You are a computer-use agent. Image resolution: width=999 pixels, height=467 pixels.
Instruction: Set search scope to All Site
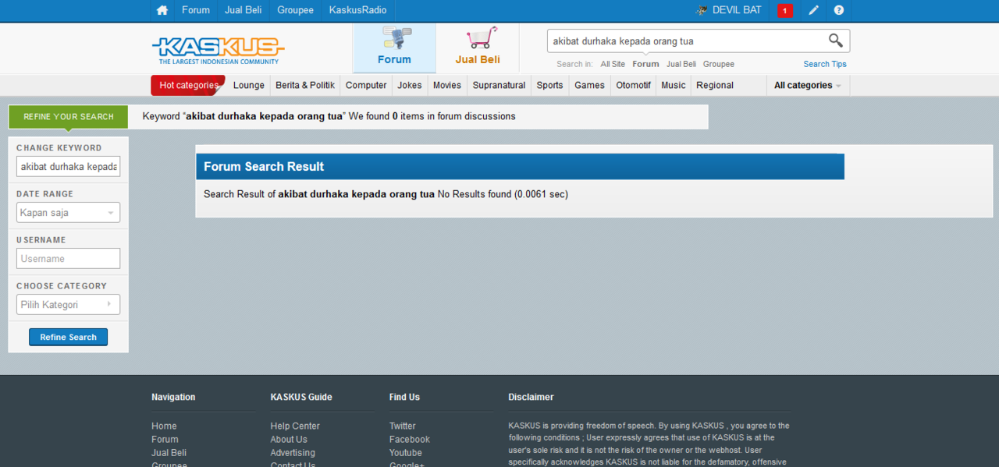point(613,64)
